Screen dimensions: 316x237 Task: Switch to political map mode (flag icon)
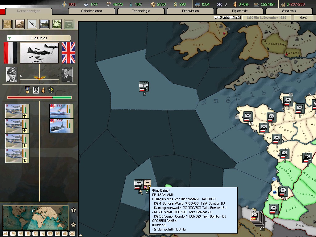(x=13, y=234)
